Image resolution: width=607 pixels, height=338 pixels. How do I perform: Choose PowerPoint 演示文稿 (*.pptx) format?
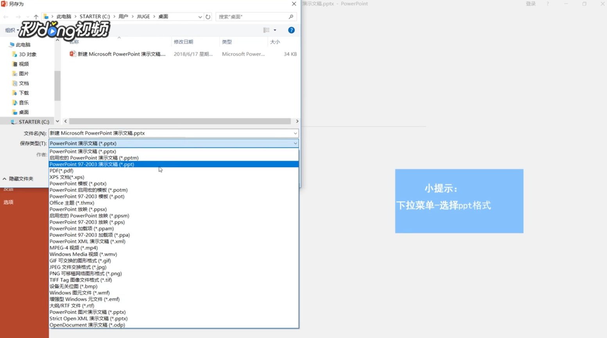coord(174,152)
